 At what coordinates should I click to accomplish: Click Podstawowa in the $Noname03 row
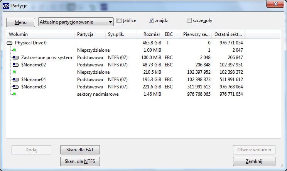(x=90, y=87)
